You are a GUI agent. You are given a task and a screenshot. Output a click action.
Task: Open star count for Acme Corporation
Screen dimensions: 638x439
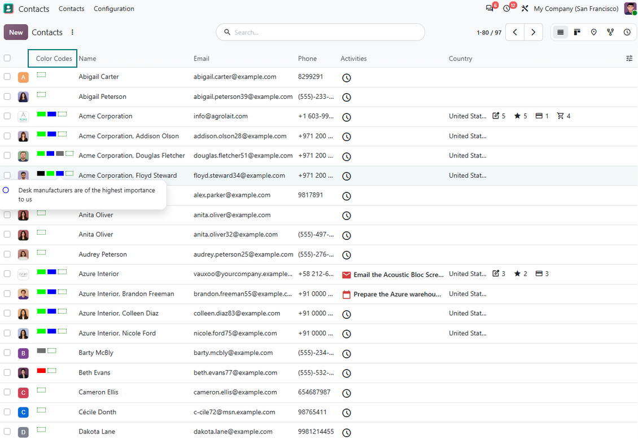(521, 116)
